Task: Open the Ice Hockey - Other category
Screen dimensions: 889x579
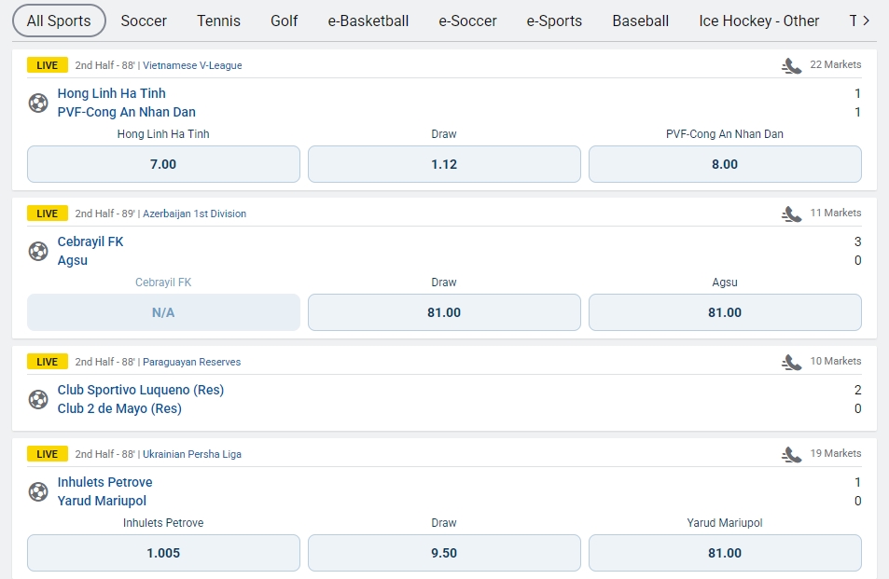Action: 758,20
